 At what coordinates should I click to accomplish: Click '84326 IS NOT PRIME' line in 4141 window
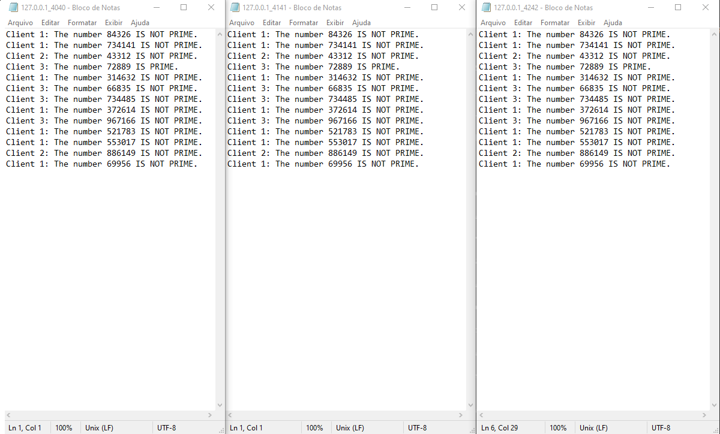pos(323,34)
